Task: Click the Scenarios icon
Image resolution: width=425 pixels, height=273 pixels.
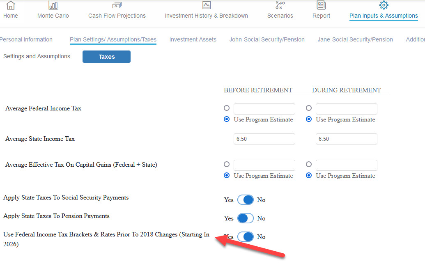Action: pyautogui.click(x=280, y=5)
